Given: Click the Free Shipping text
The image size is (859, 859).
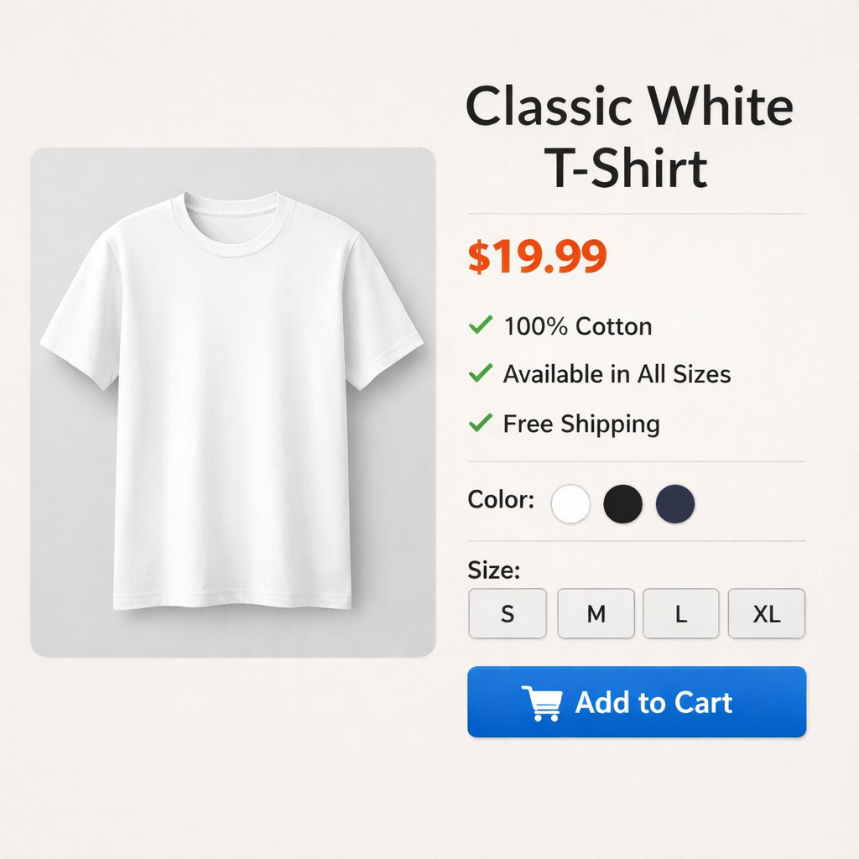Looking at the screenshot, I should (x=581, y=424).
